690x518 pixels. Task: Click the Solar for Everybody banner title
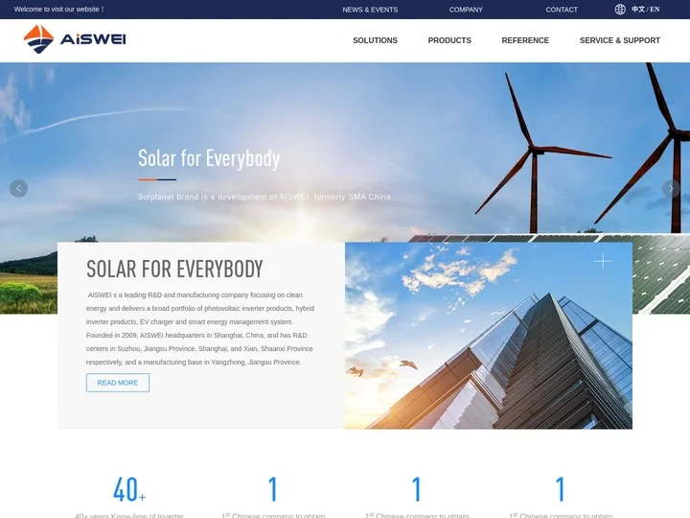(209, 158)
